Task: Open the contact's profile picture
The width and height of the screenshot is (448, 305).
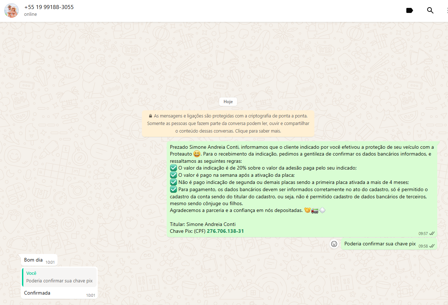Action: tap(11, 10)
